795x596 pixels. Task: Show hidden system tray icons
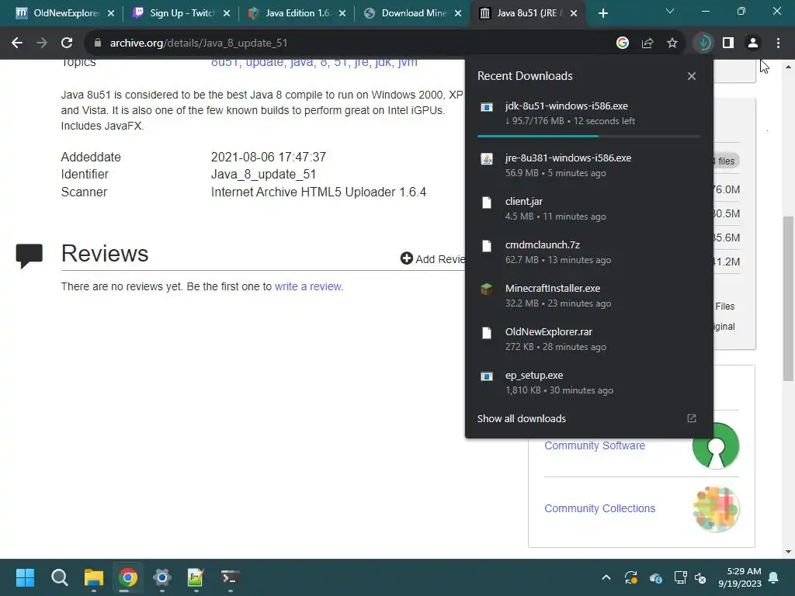point(606,577)
